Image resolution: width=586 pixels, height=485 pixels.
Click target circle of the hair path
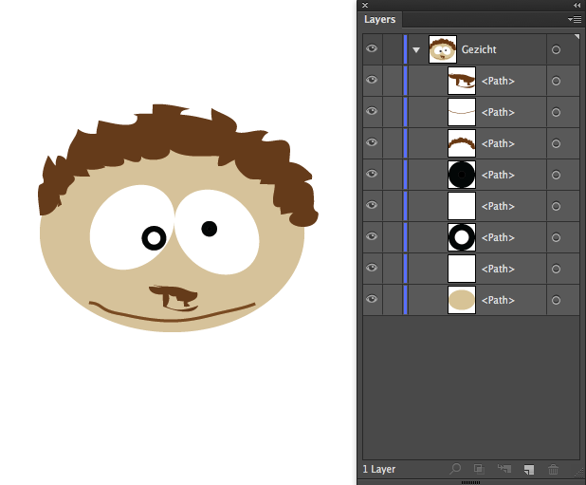(x=556, y=143)
